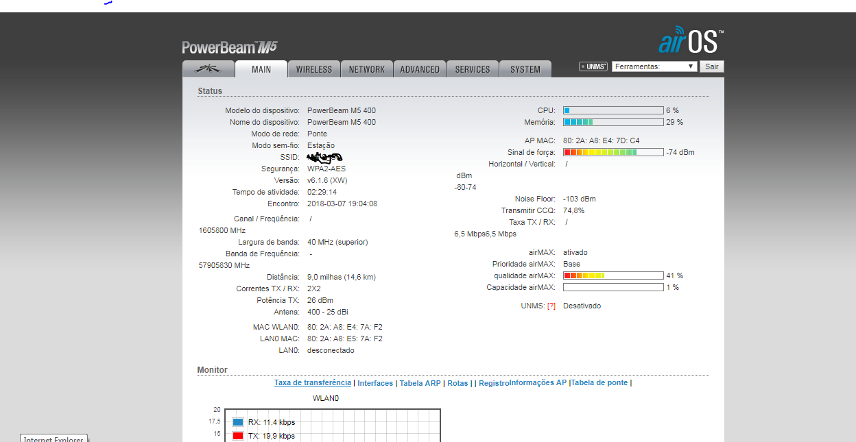The image size is (856, 442).
Task: Click the TX: 19,9 kbps legend text
Action: click(272, 436)
